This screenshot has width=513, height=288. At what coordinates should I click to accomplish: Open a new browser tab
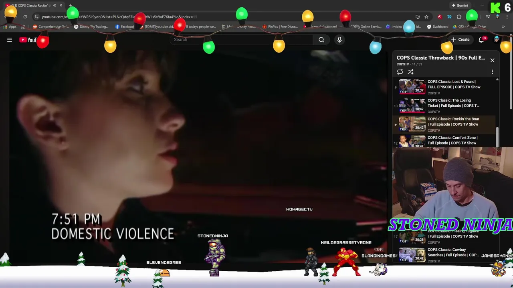coord(71,6)
